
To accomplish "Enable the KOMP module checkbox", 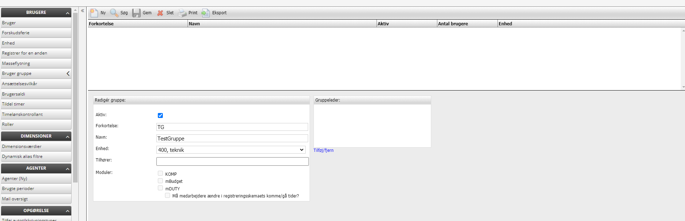I will click(x=160, y=174).
